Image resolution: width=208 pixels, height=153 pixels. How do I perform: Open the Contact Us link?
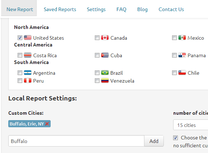point(171,9)
